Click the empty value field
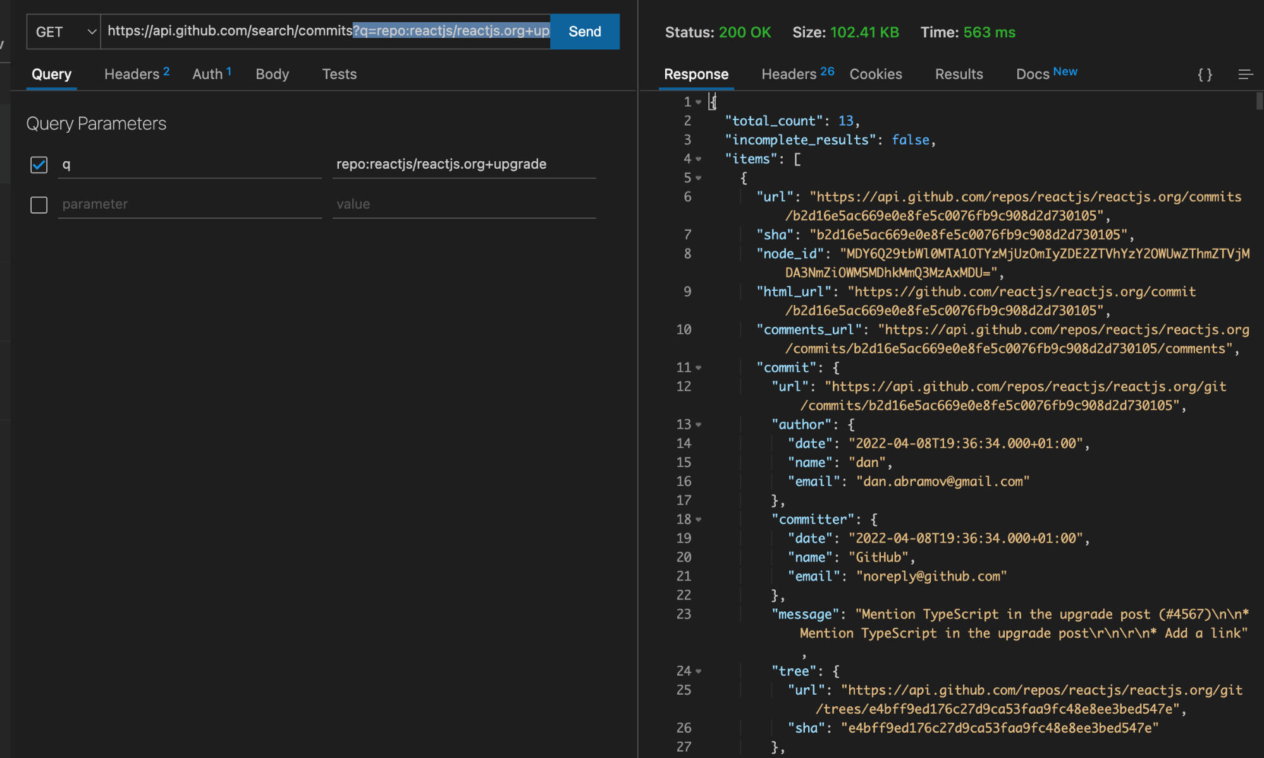This screenshot has height=758, width=1264. (464, 204)
